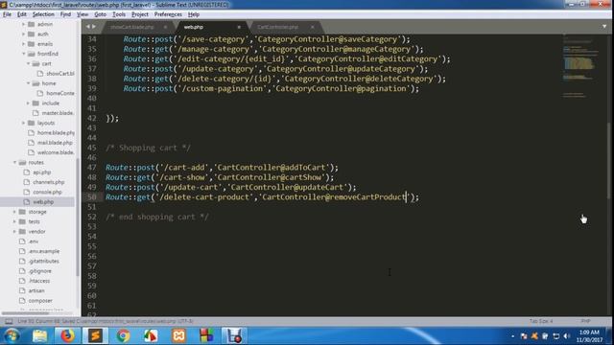This screenshot has width=614, height=345.
Task: Open the Edit menu
Action: pos(21,14)
